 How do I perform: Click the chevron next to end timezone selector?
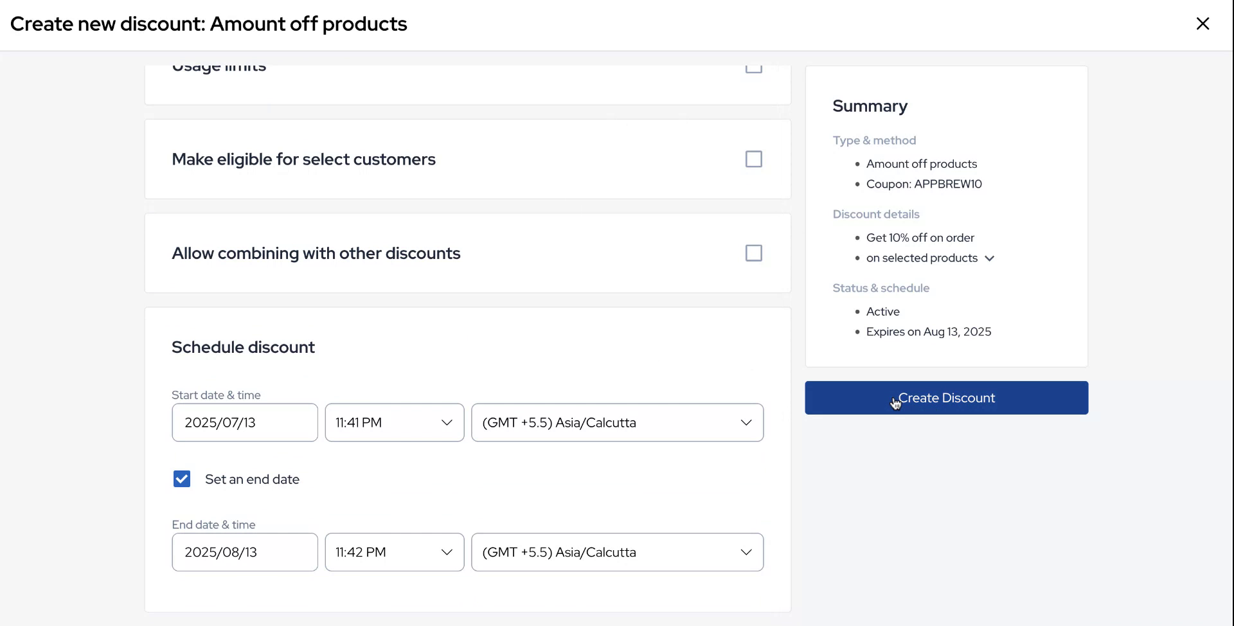pyautogui.click(x=746, y=551)
